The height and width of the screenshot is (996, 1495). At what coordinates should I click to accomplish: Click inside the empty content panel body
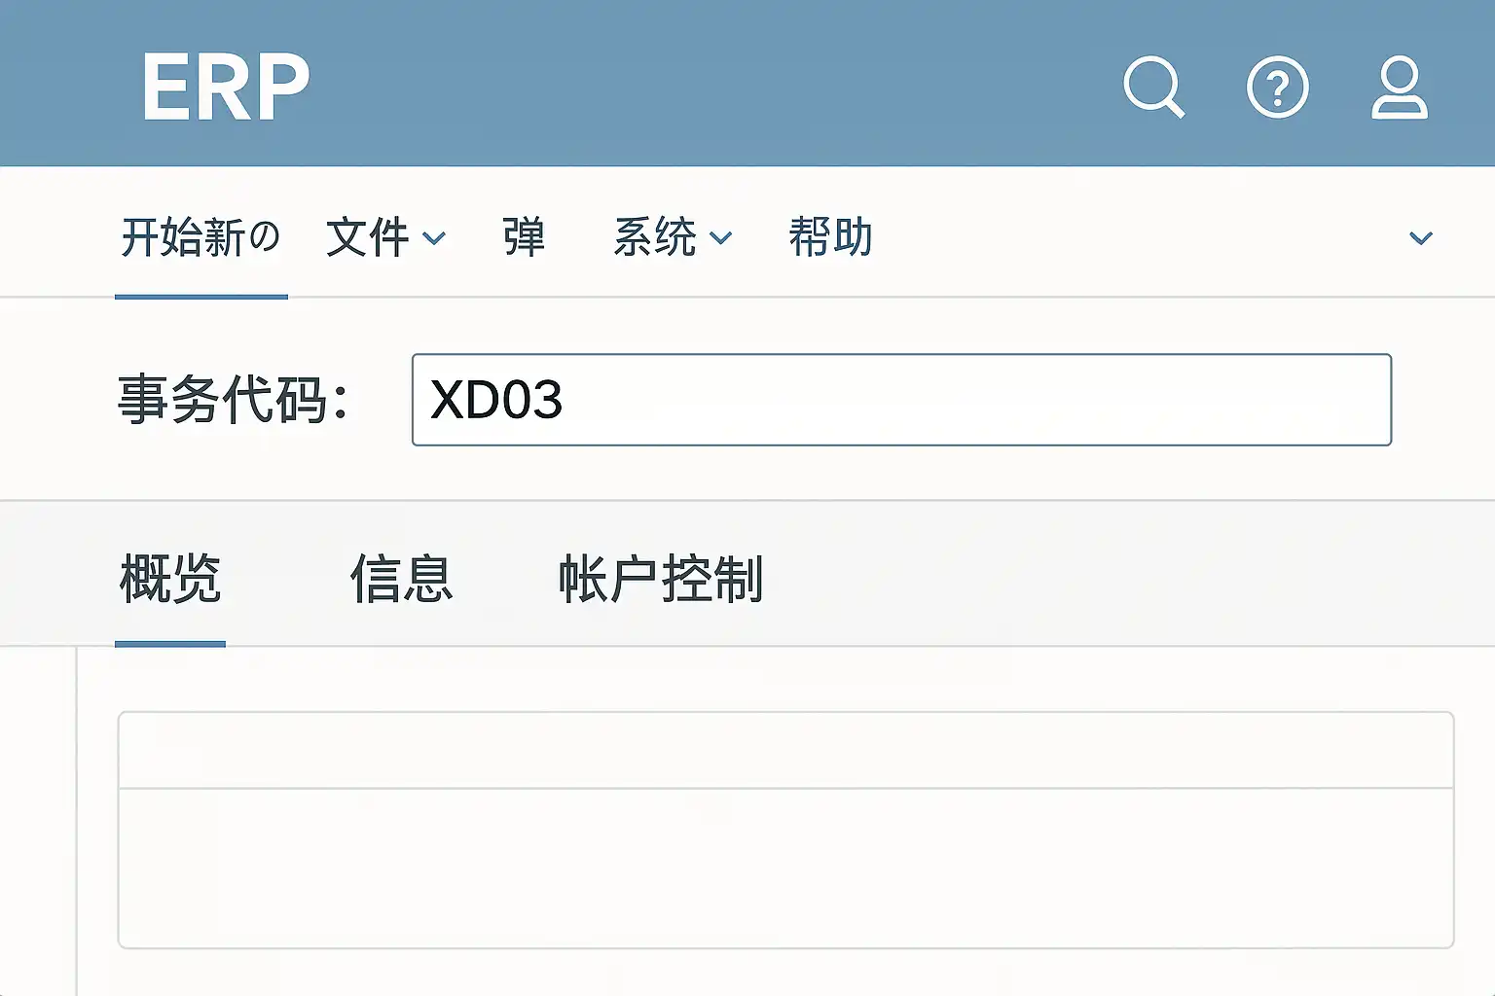785,867
